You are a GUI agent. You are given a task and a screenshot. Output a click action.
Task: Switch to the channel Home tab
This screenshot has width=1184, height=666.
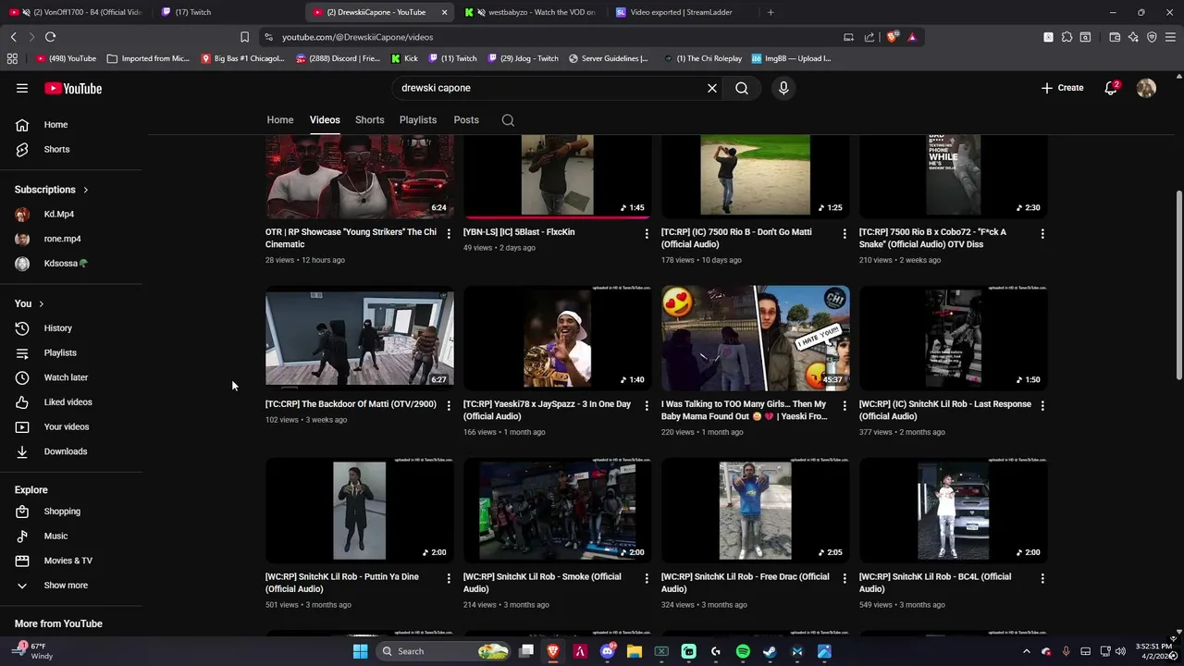coord(280,120)
